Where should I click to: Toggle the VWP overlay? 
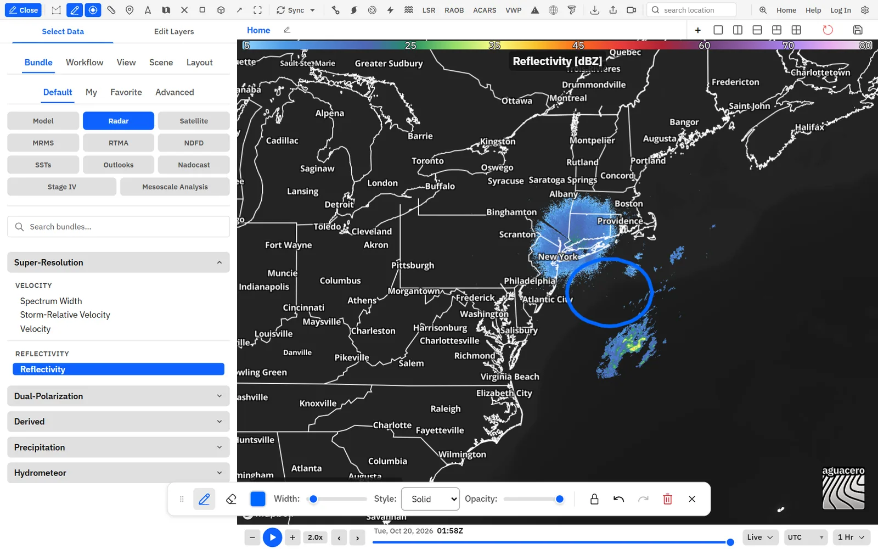(513, 10)
